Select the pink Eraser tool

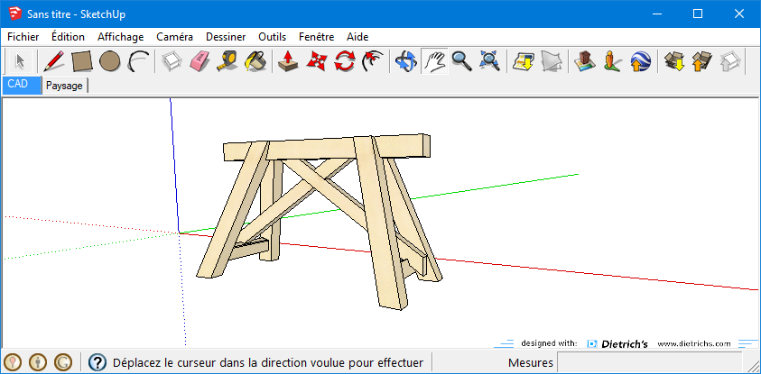(199, 61)
